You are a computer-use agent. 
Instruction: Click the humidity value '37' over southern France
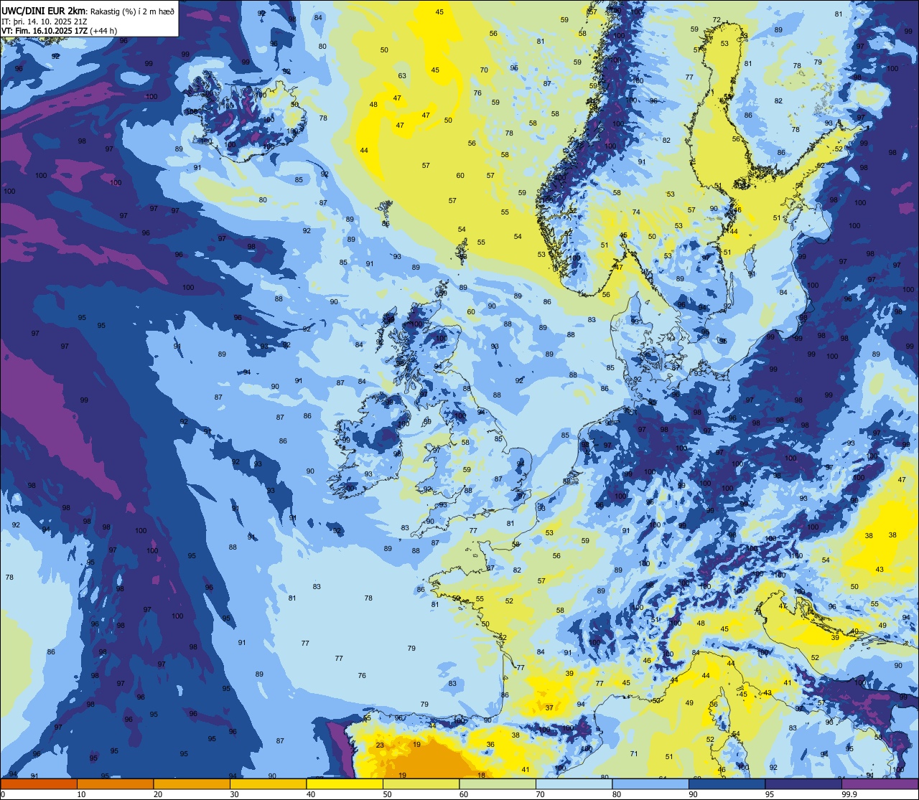549,707
